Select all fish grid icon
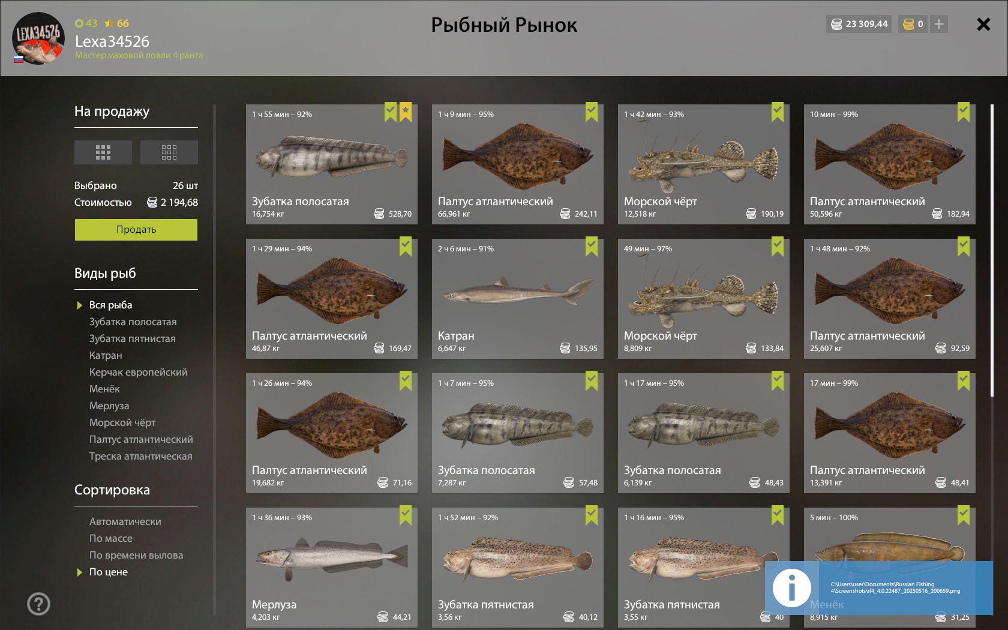 tap(103, 152)
